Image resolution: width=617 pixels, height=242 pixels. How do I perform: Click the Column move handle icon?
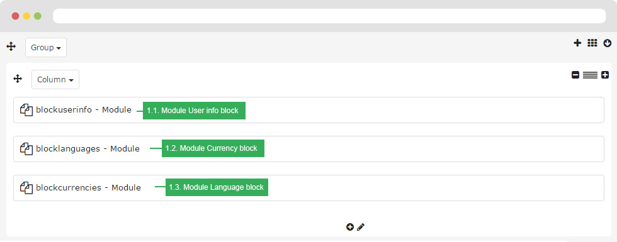pos(18,79)
